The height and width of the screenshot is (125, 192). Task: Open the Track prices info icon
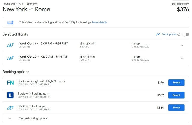pos(179,34)
